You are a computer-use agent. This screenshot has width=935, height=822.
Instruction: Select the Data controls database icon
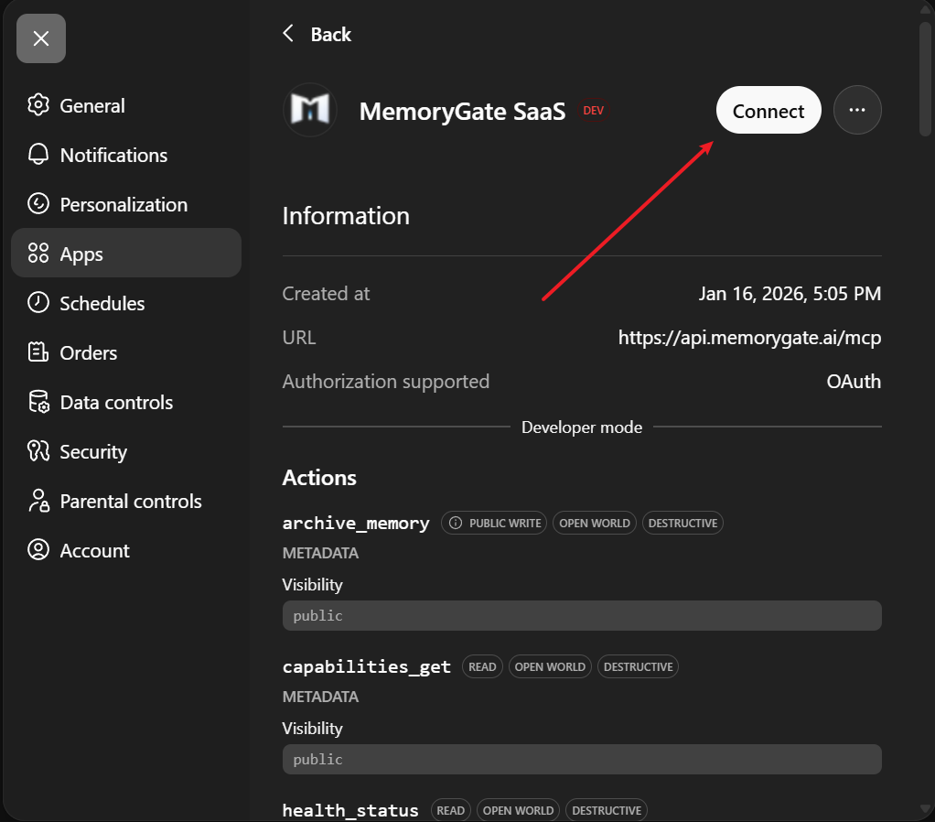(38, 402)
